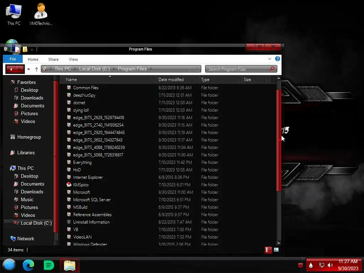Image resolution: width=364 pixels, height=273 pixels.
Task: Open This PC desktop icon
Action: point(14,14)
